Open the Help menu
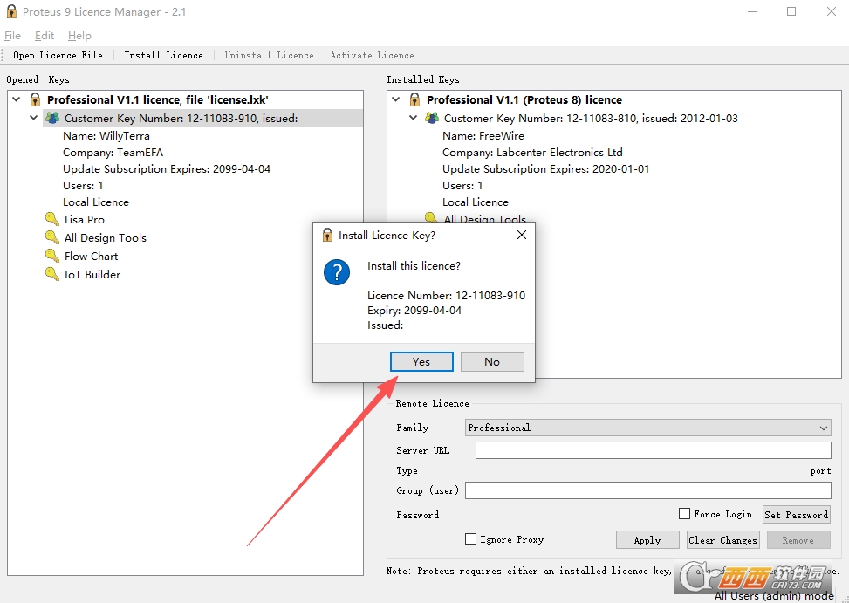Image resolution: width=849 pixels, height=603 pixels. tap(79, 36)
